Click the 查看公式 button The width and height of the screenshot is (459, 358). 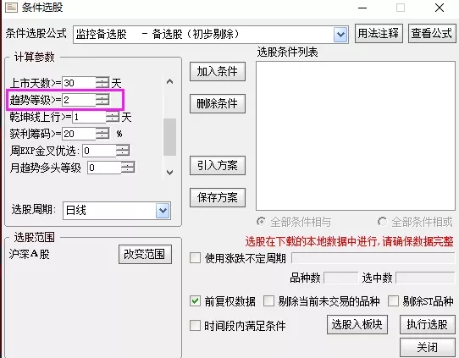click(432, 33)
